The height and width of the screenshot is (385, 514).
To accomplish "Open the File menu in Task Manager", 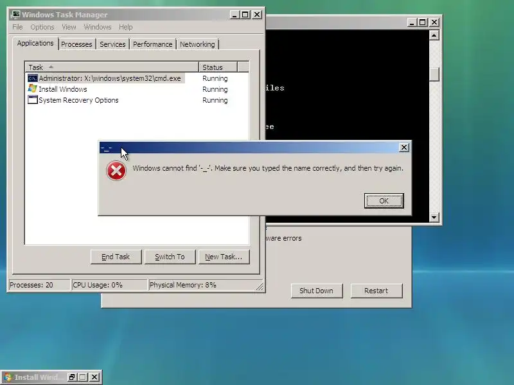I will [x=17, y=27].
